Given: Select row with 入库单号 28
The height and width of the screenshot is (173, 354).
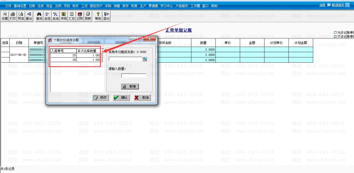Looking at the screenshot, I should [76, 60].
